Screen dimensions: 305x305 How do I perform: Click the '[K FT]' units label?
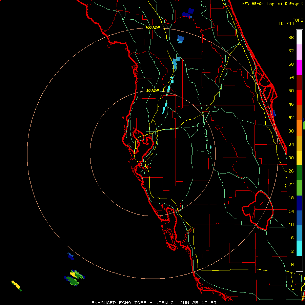(286, 24)
